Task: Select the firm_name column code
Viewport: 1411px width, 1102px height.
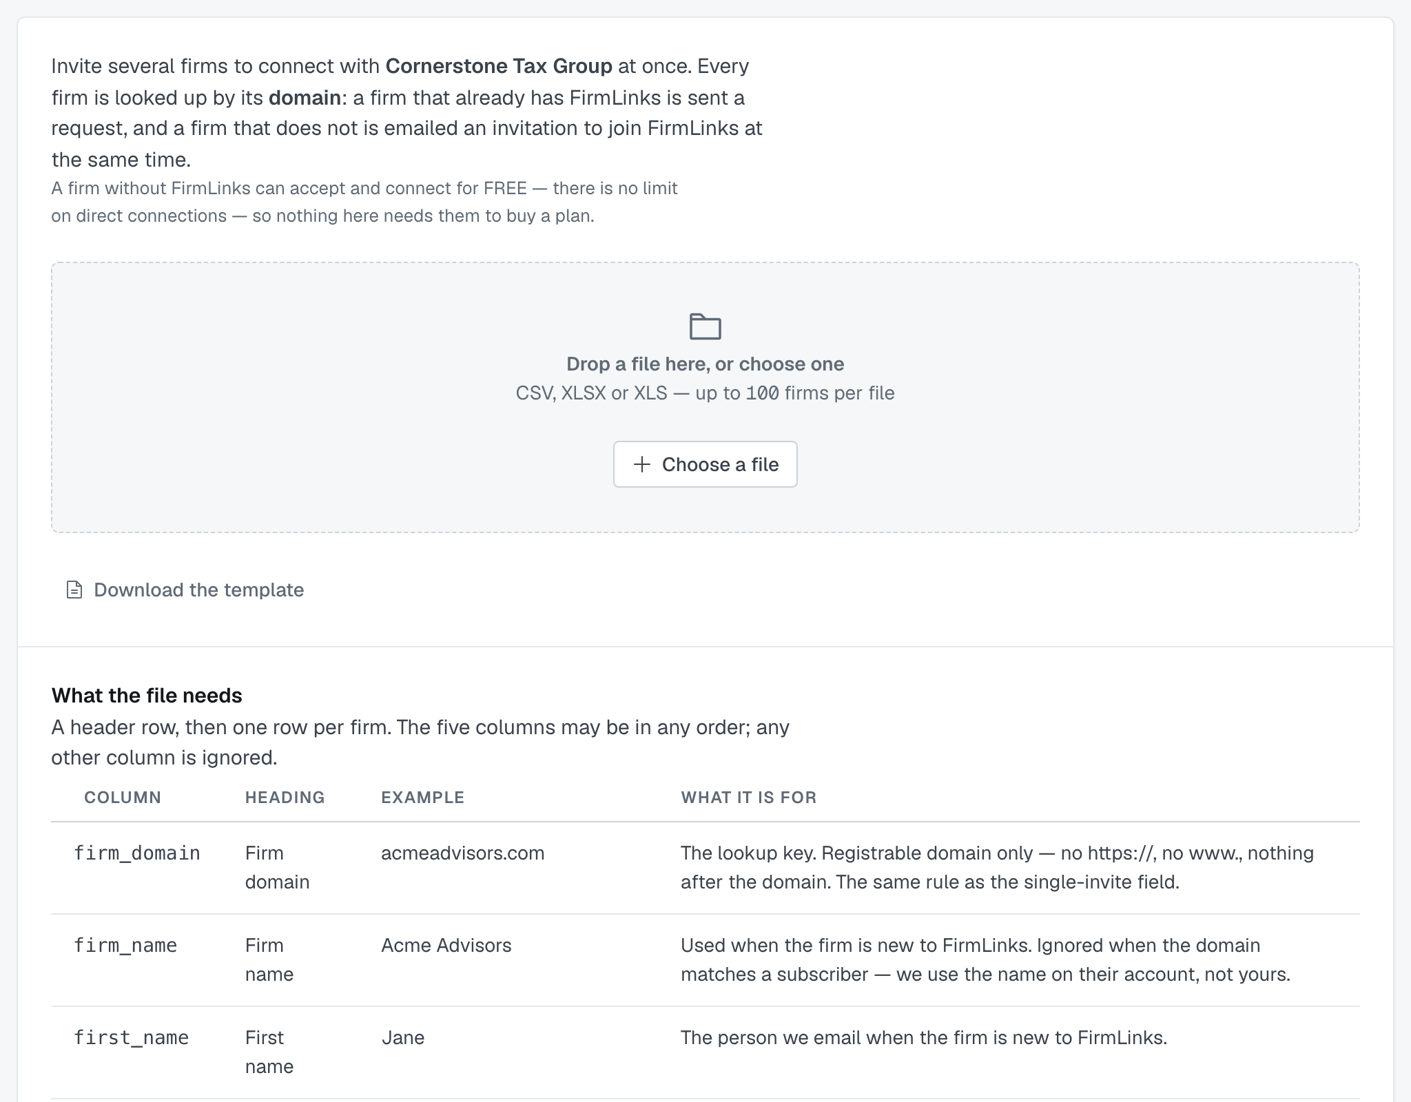Action: coord(125,946)
